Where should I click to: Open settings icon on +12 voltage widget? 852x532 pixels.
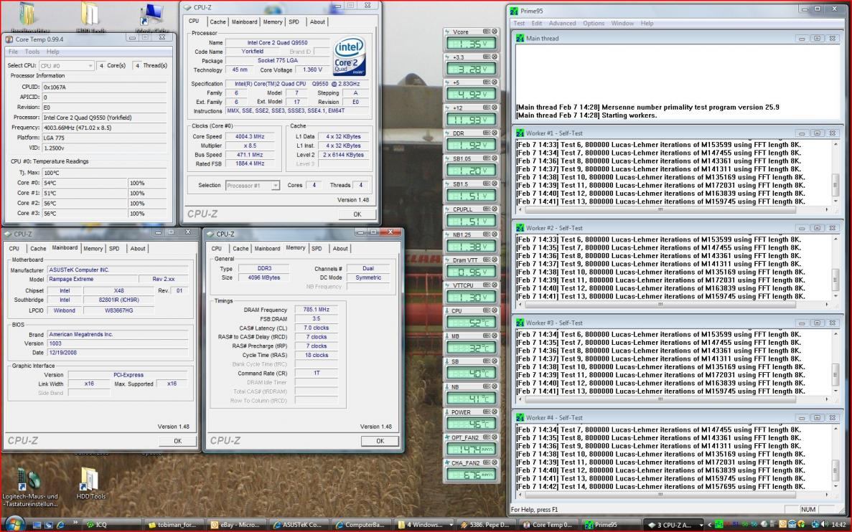pyautogui.click(x=487, y=108)
